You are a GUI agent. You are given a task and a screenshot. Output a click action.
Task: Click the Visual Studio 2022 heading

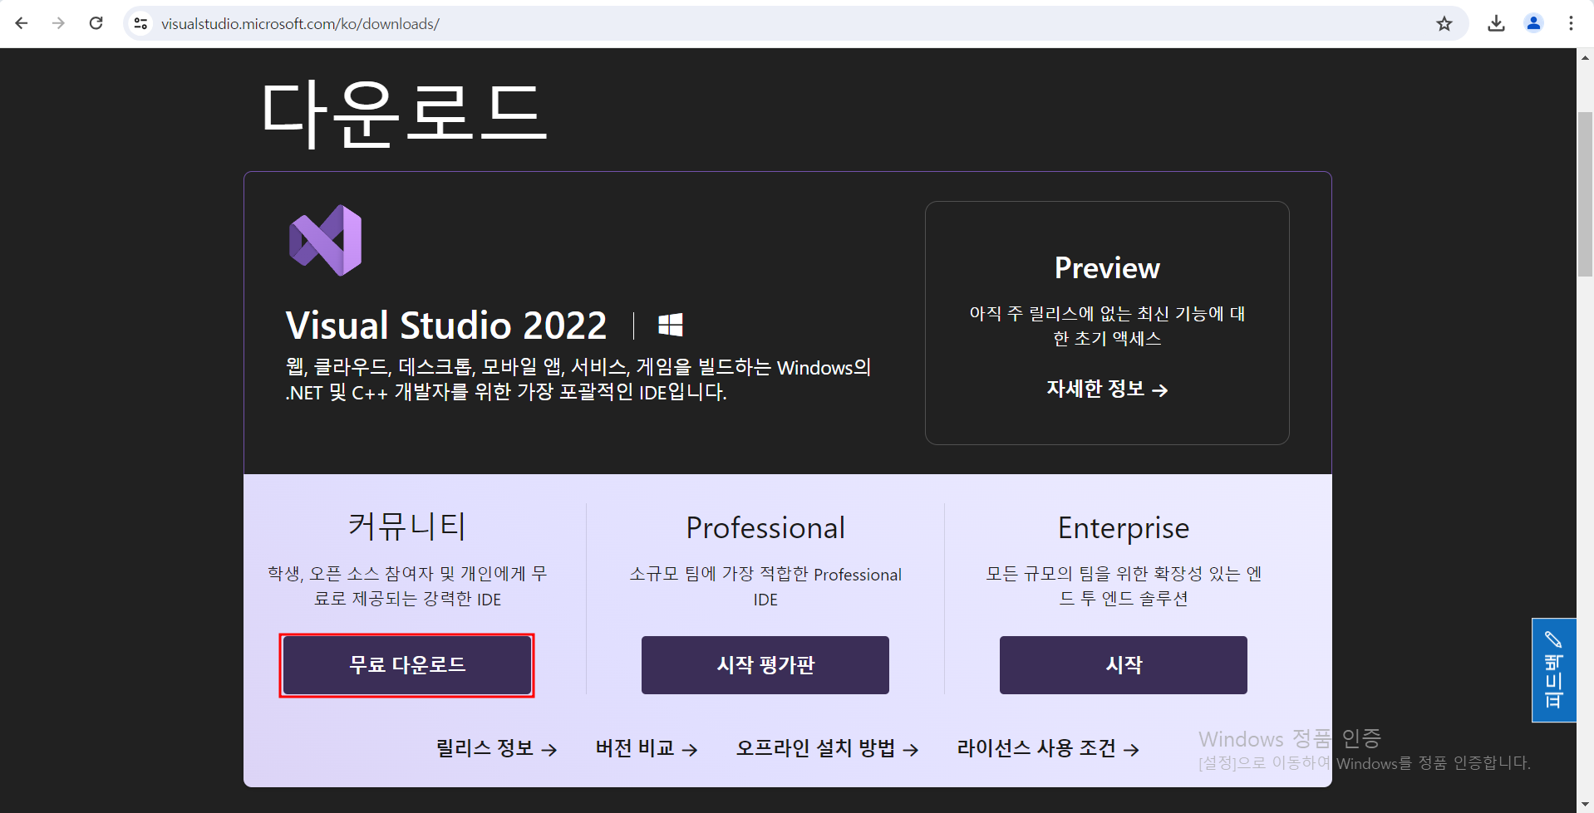(x=446, y=325)
